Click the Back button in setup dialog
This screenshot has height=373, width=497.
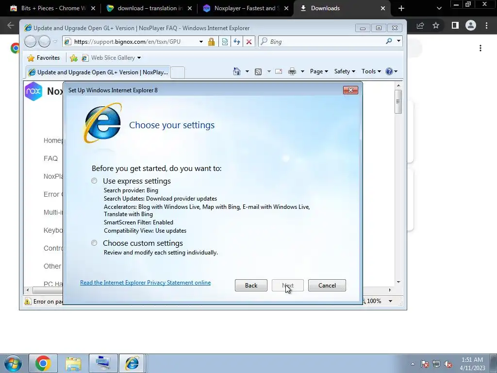click(251, 286)
